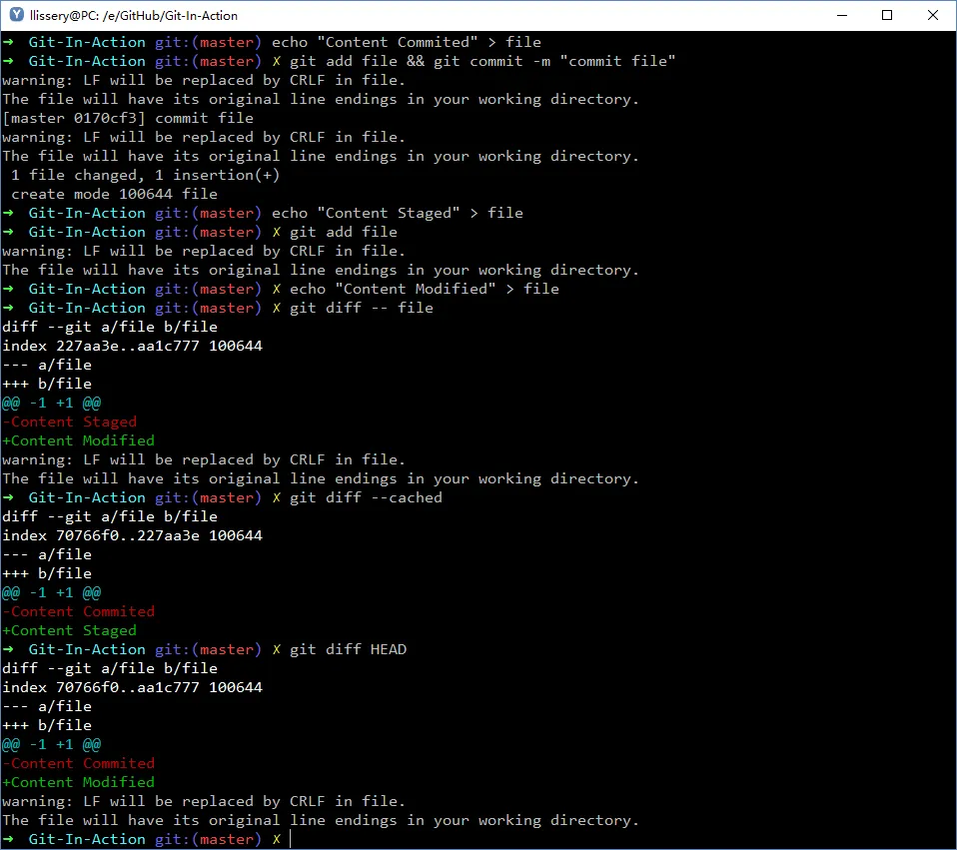Click the 'git diff --cached' command
The image size is (957, 850).
(x=366, y=497)
